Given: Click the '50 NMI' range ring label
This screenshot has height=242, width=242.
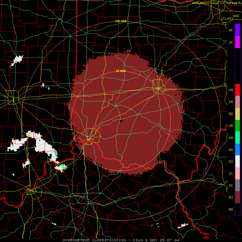Looking at the screenshot, I should click(121, 71).
